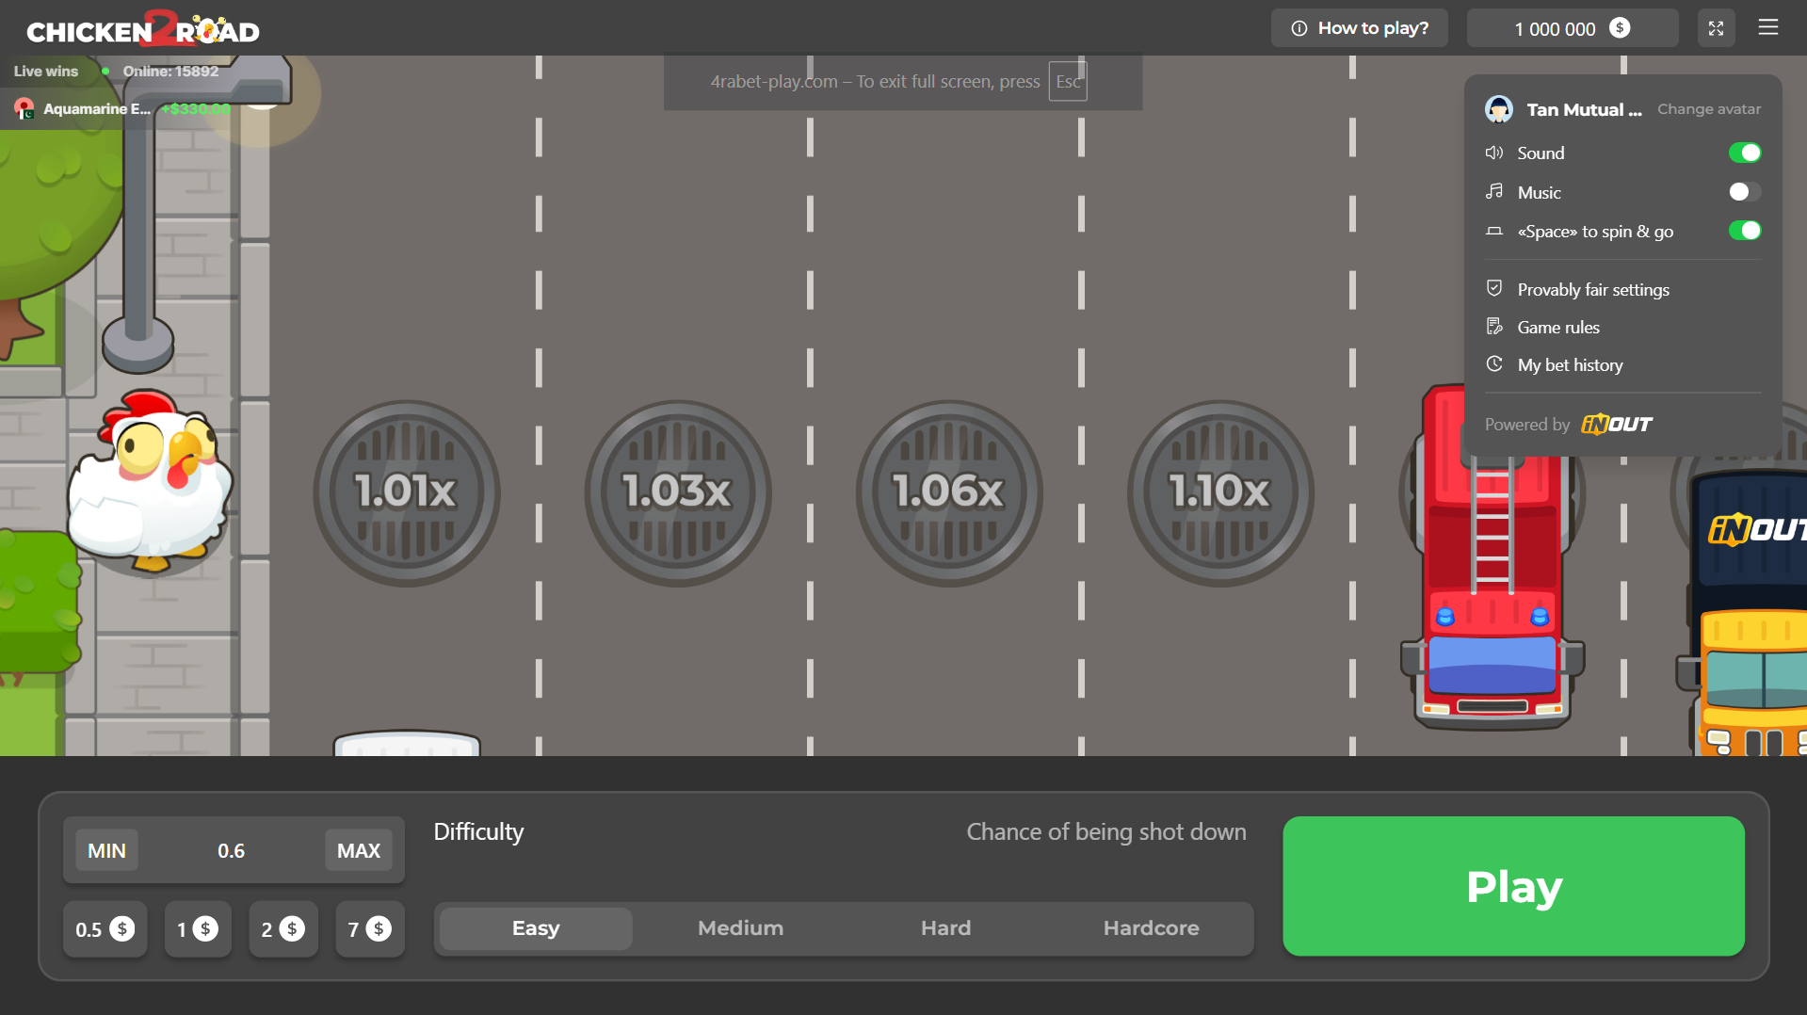
Task: Click the Change avatar link
Action: pos(1708,109)
